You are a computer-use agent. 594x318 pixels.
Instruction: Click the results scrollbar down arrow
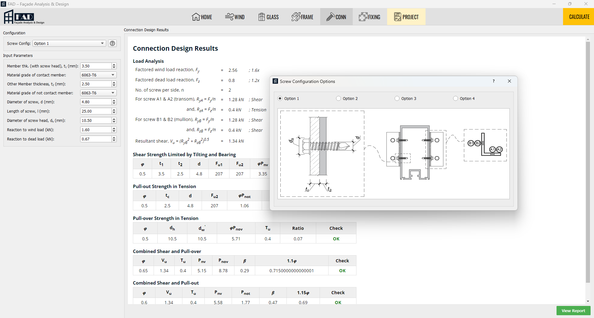pyautogui.click(x=588, y=301)
